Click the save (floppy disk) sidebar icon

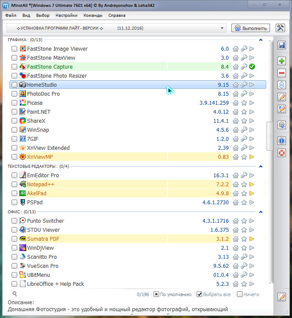282,45
